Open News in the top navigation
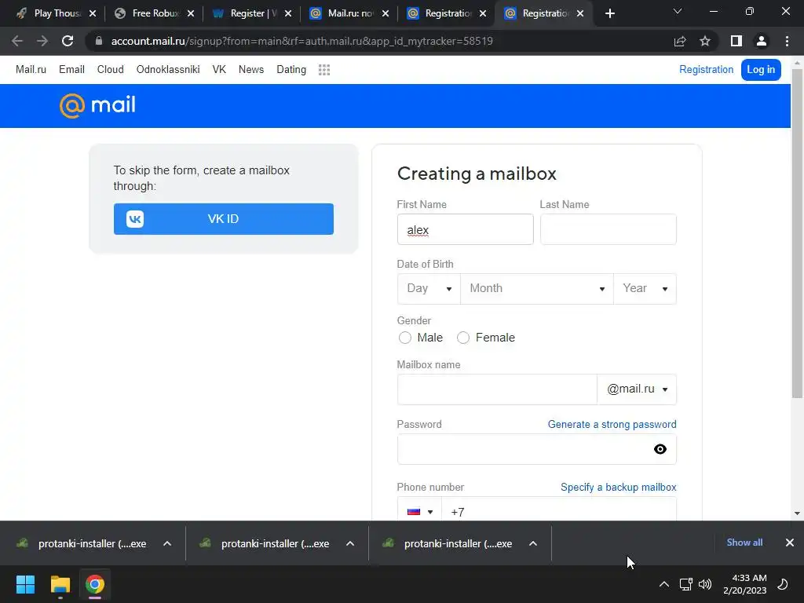This screenshot has width=804, height=603. tap(251, 69)
